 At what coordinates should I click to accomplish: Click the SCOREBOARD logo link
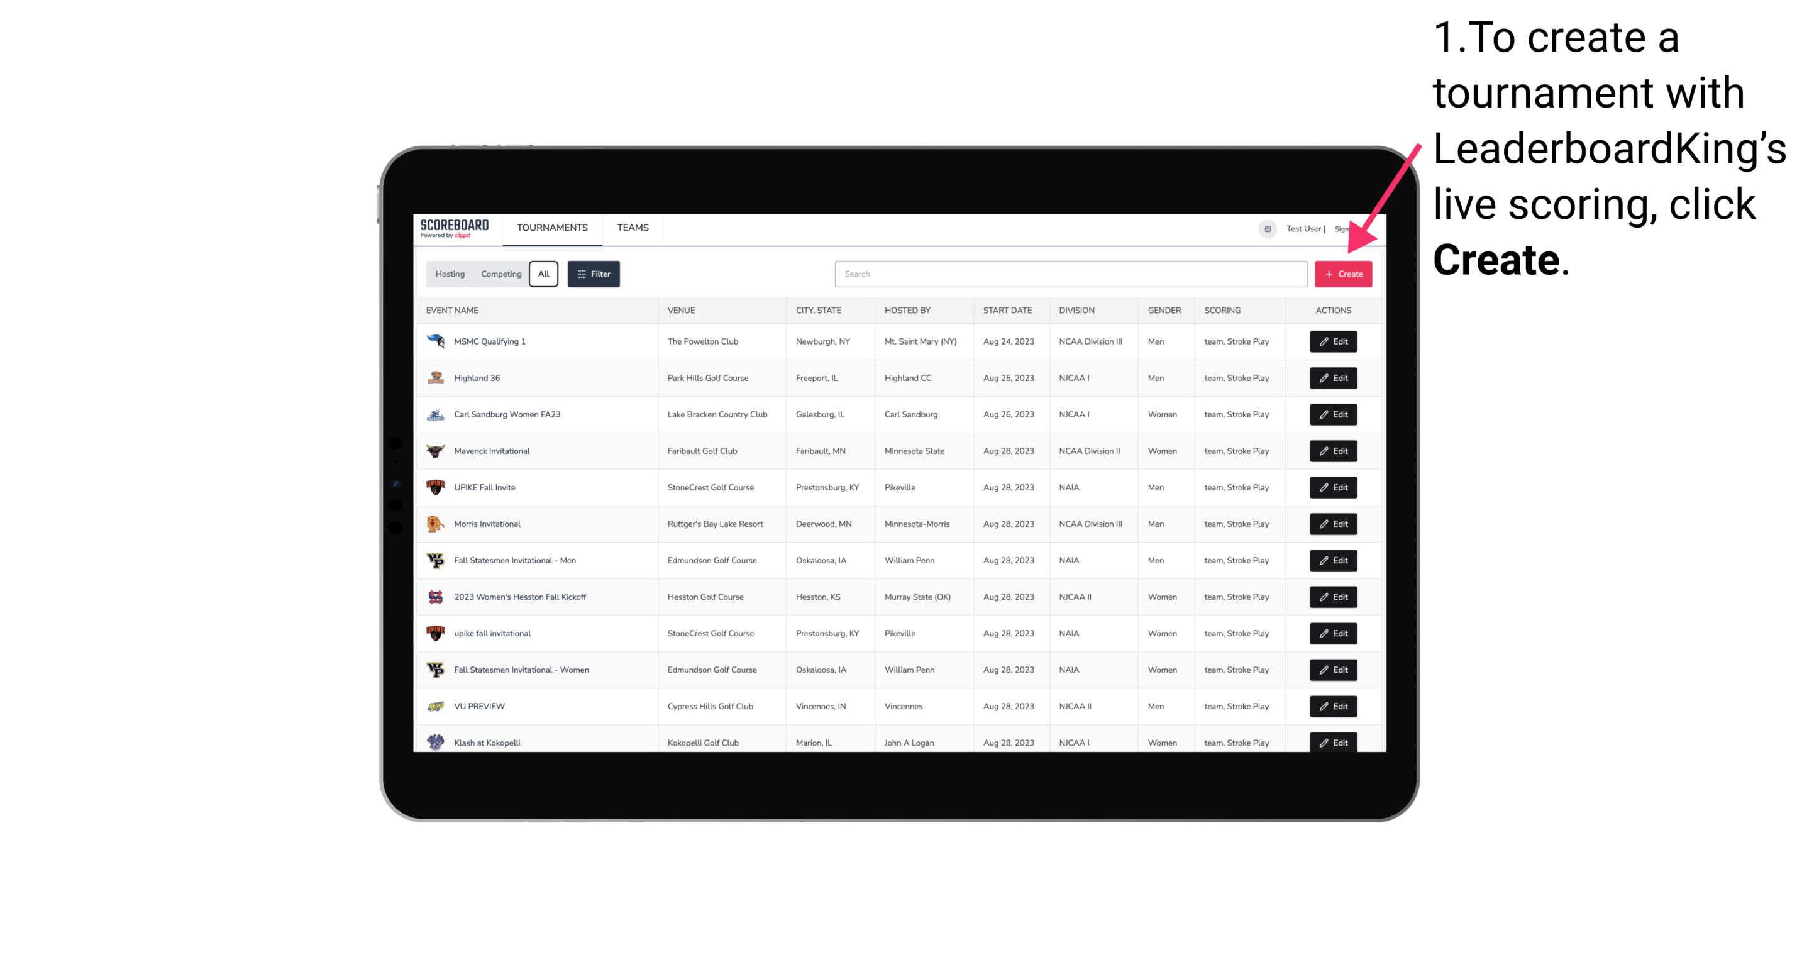point(457,229)
